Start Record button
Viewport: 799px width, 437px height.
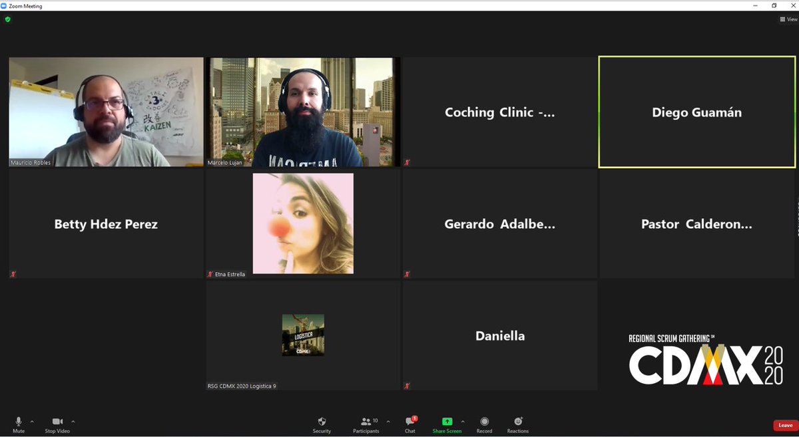(484, 425)
